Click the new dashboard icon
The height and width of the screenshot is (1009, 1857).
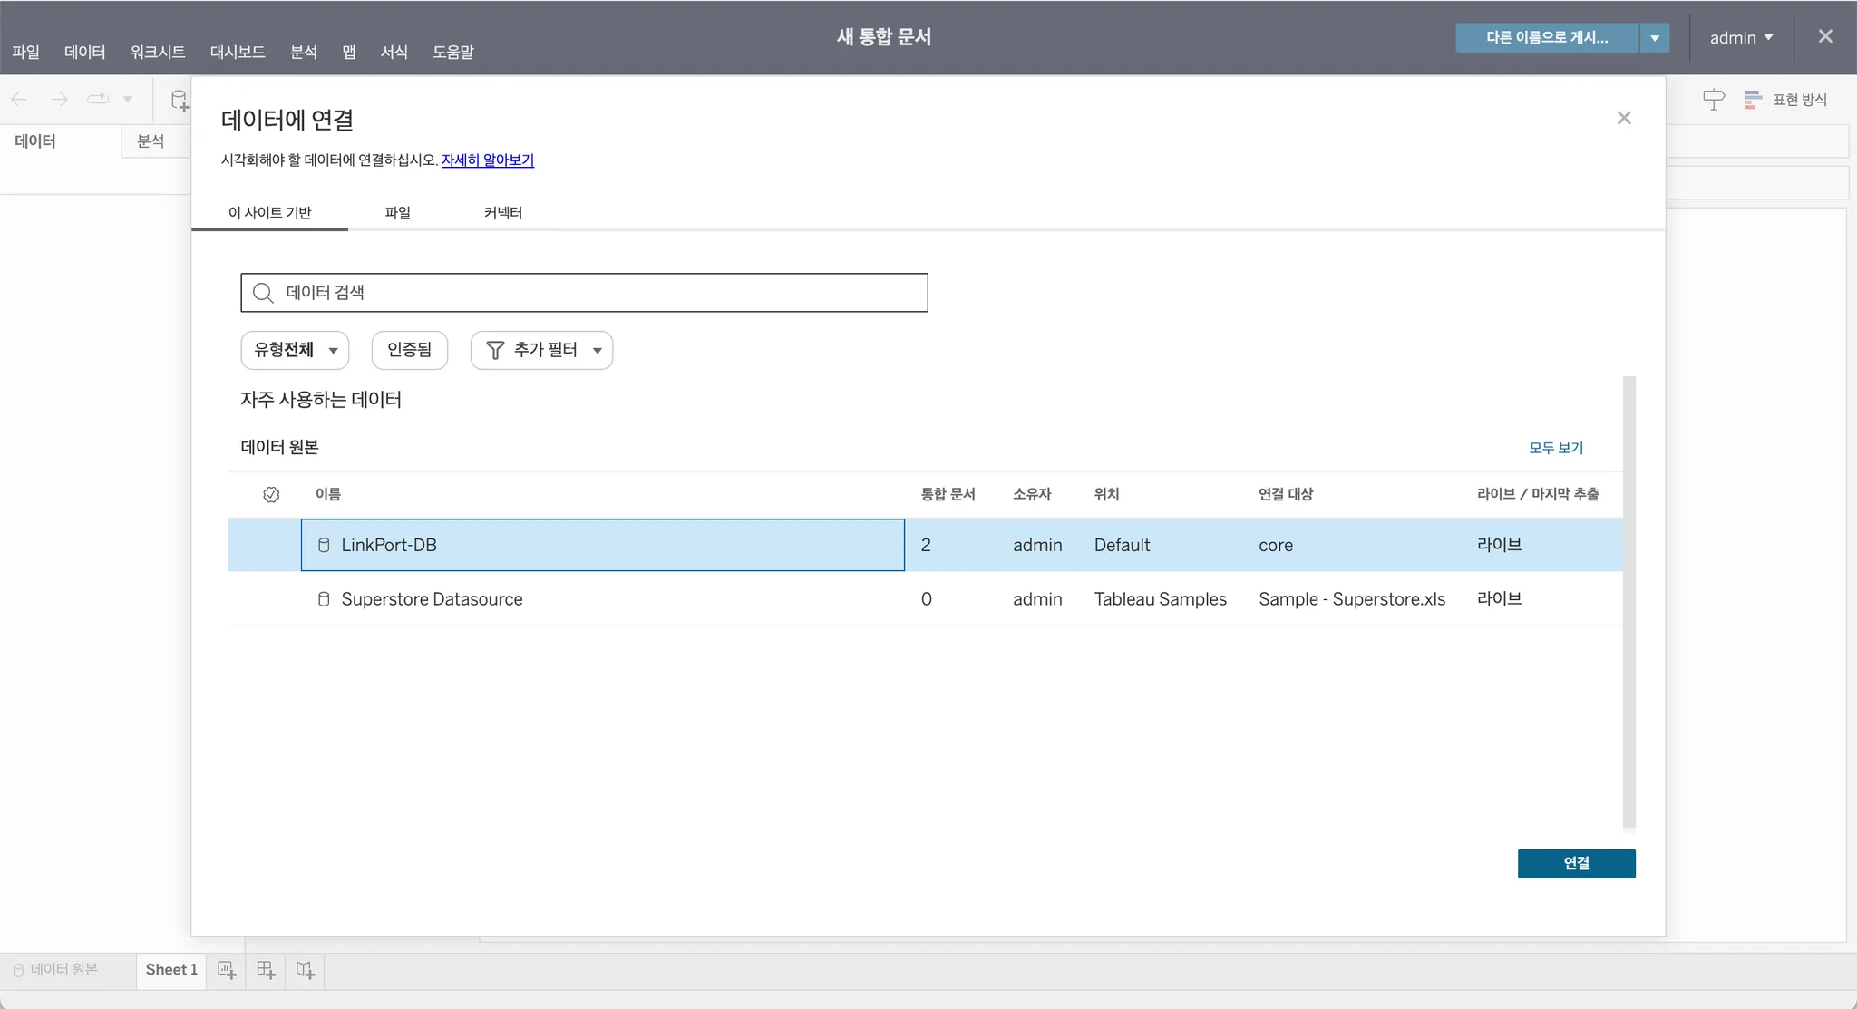click(266, 970)
